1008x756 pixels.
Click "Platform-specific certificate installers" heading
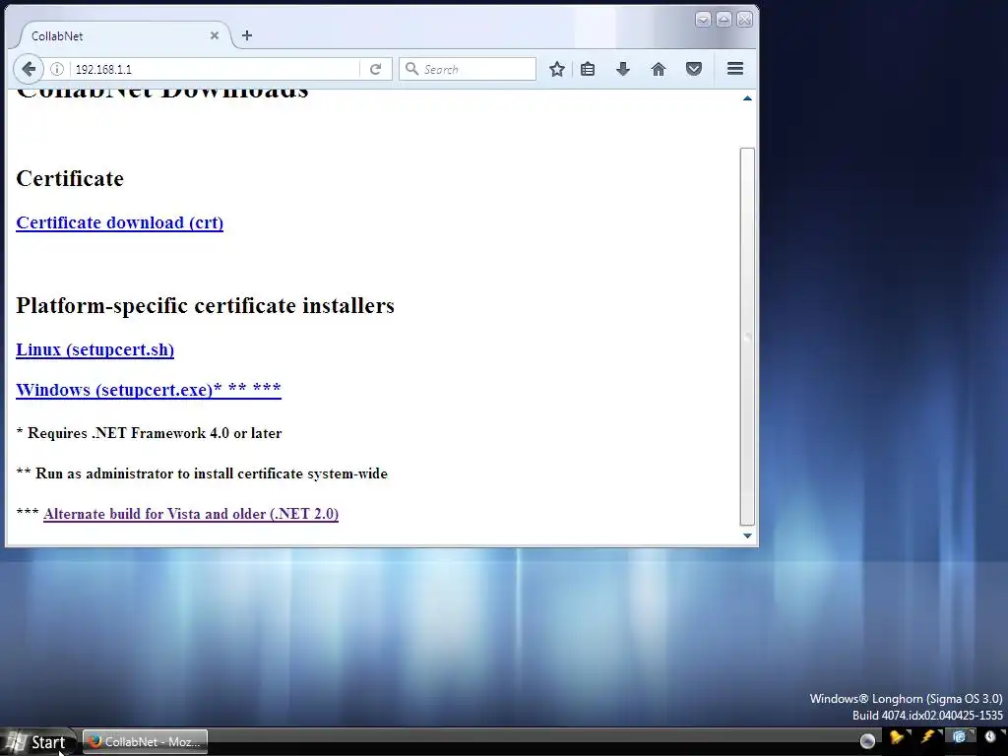(x=205, y=305)
